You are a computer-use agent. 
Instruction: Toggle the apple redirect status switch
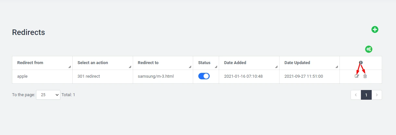pyautogui.click(x=204, y=76)
